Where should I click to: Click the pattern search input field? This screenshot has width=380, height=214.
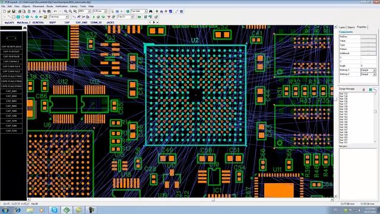point(11,28)
